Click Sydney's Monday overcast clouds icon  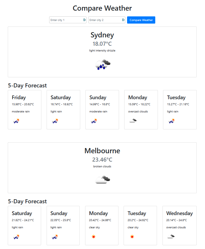[133, 121]
